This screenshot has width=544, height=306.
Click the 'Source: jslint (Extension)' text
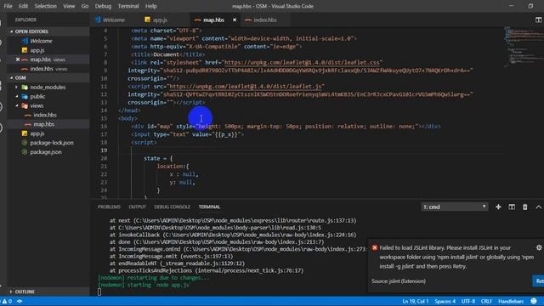click(399, 281)
